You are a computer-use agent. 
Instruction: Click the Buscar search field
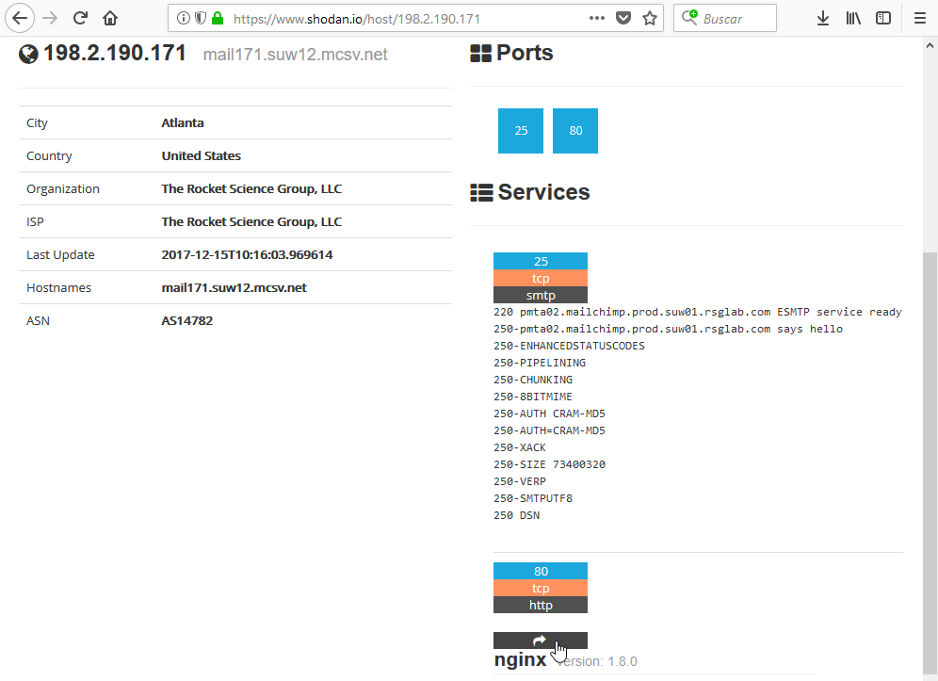pyautogui.click(x=735, y=18)
